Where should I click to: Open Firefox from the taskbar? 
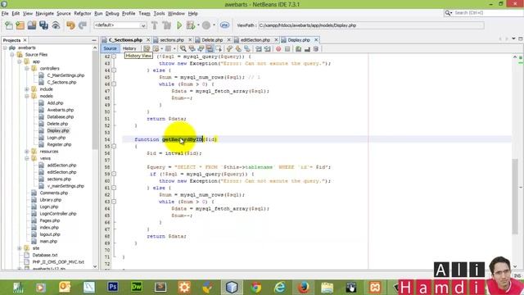click(x=304, y=287)
